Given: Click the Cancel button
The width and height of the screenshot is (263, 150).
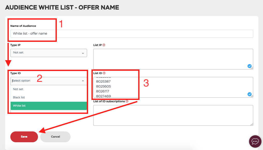Looking at the screenshot, I should click(55, 137).
